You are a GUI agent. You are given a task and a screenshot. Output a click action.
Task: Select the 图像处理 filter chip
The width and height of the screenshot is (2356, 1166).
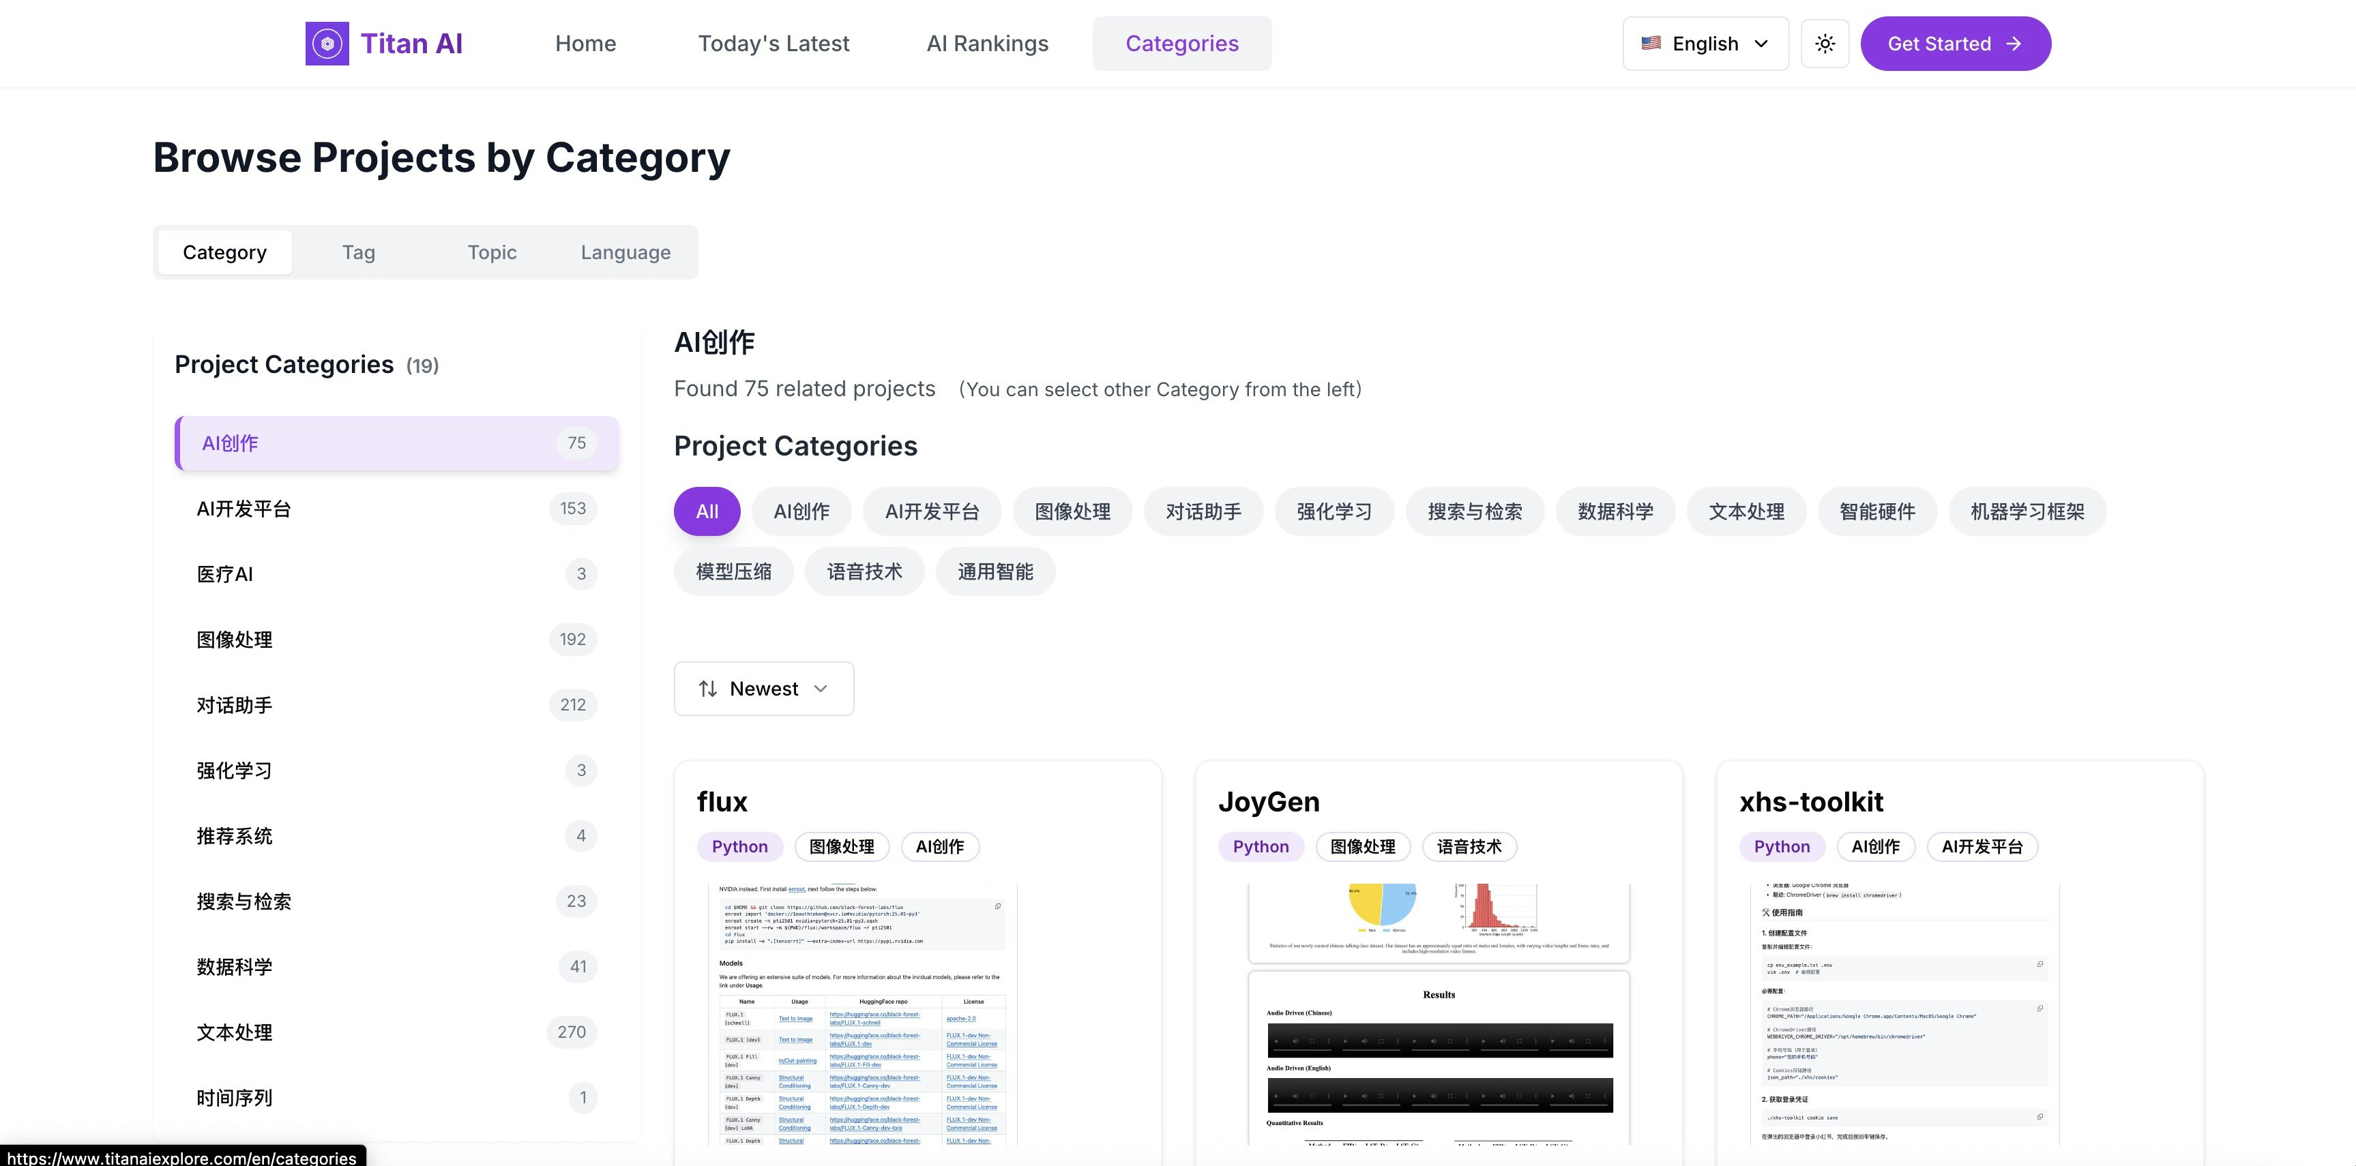(x=1072, y=511)
